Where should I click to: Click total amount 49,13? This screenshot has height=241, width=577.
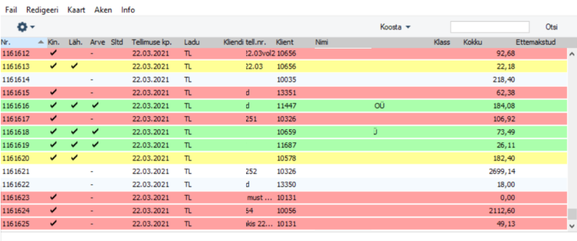pyautogui.click(x=505, y=223)
